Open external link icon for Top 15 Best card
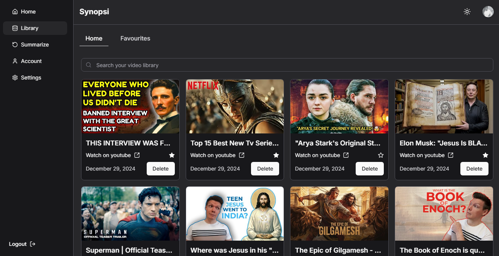 coord(242,155)
